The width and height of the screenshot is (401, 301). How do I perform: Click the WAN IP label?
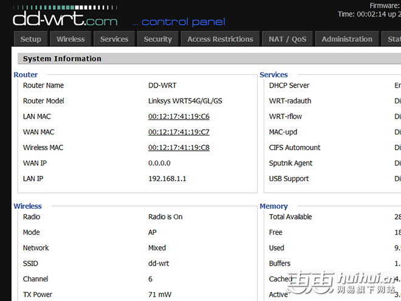pyautogui.click(x=35, y=163)
